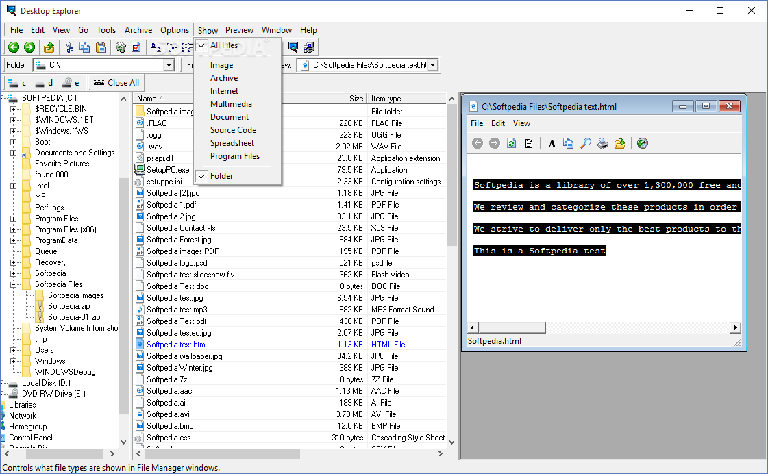Screen dimensions: 768x474
Task: Toggle the All Files filter option
Action: 238,45
